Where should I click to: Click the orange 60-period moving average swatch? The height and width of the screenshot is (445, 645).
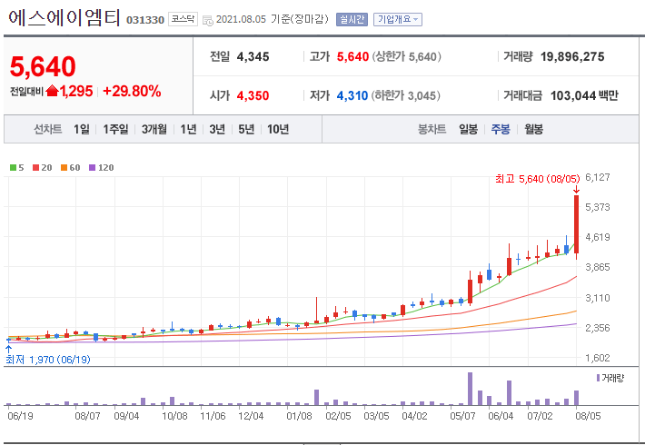[64, 167]
